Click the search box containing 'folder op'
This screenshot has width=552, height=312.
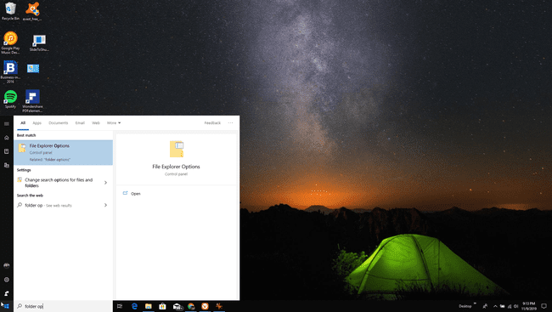(64, 306)
